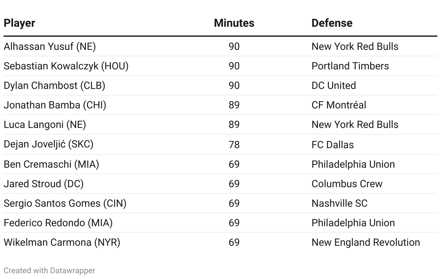Click the Portland Timbers defense cell
The image size is (441, 279).
[350, 66]
